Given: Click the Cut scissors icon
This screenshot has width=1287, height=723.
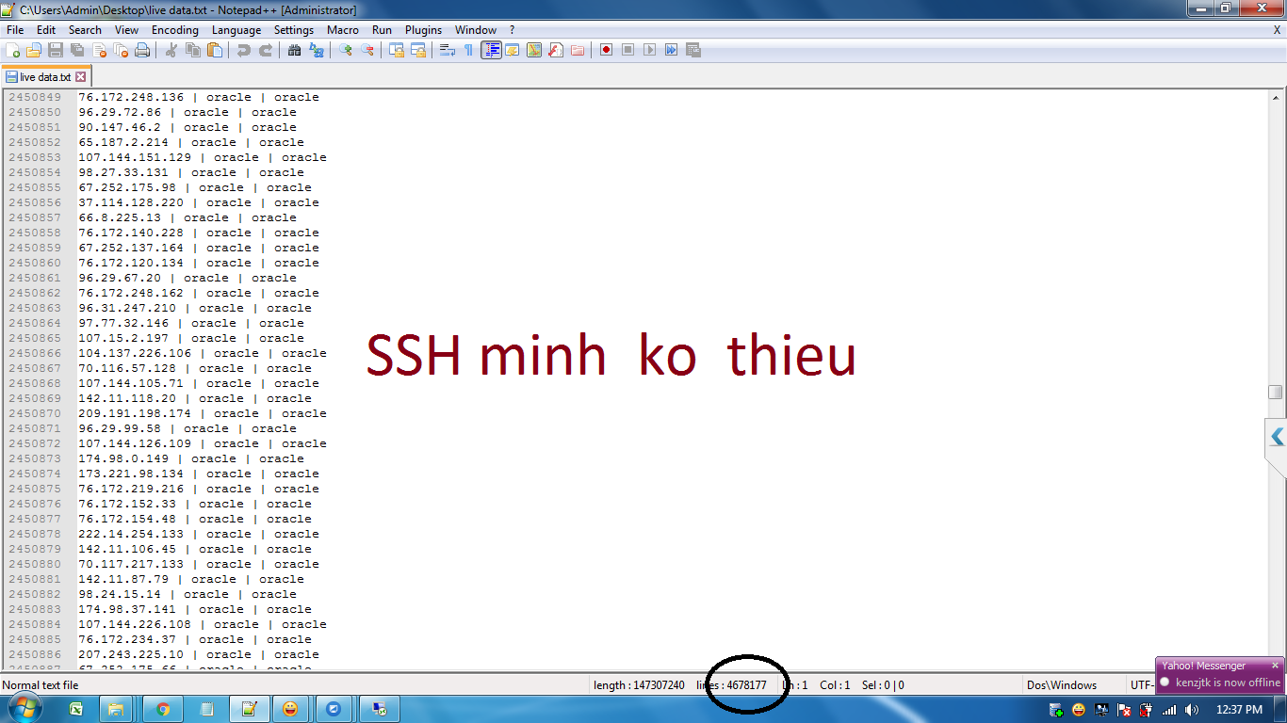Looking at the screenshot, I should coord(171,50).
